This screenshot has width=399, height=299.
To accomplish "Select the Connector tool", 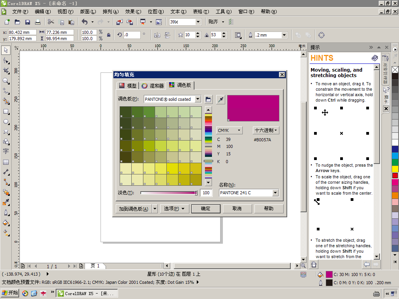I will [x=6, y=182].
